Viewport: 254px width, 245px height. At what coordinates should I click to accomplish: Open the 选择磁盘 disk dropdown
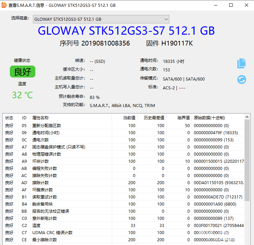101,19
